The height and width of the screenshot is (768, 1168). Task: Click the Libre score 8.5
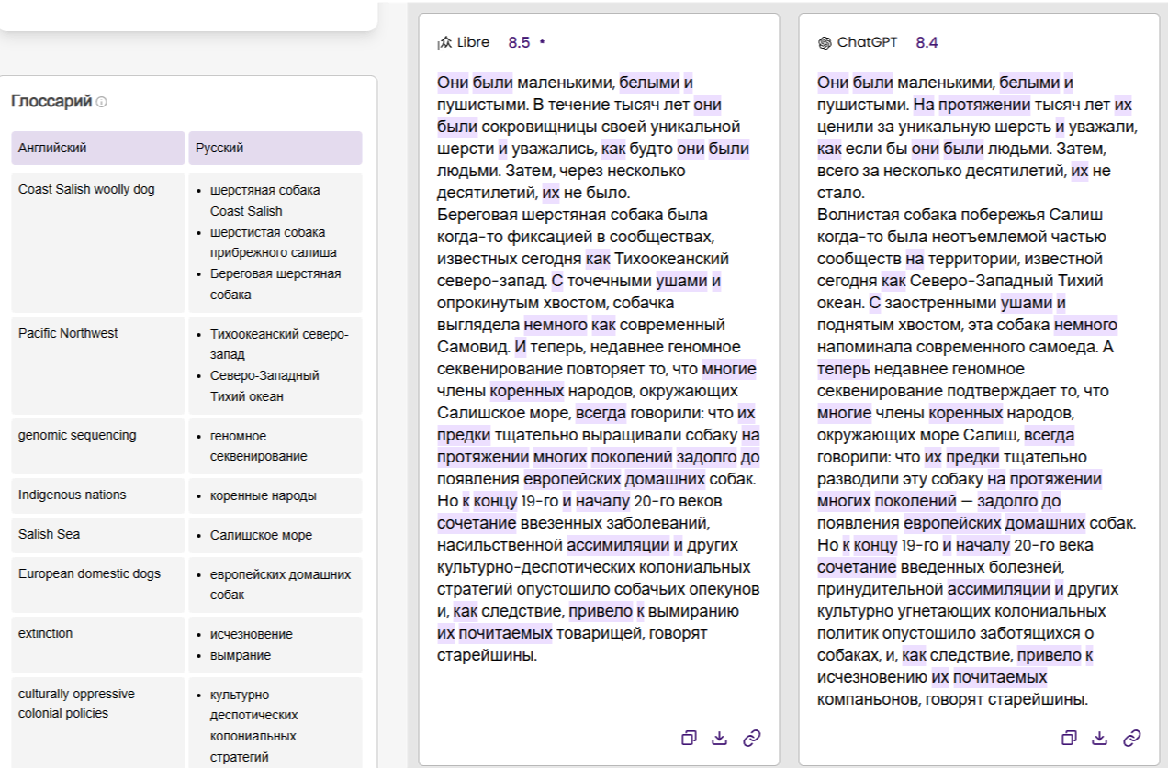pos(519,42)
